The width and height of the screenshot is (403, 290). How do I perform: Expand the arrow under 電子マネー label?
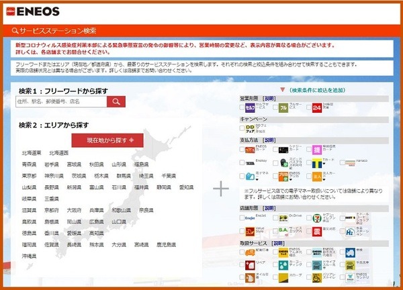tap(257, 179)
